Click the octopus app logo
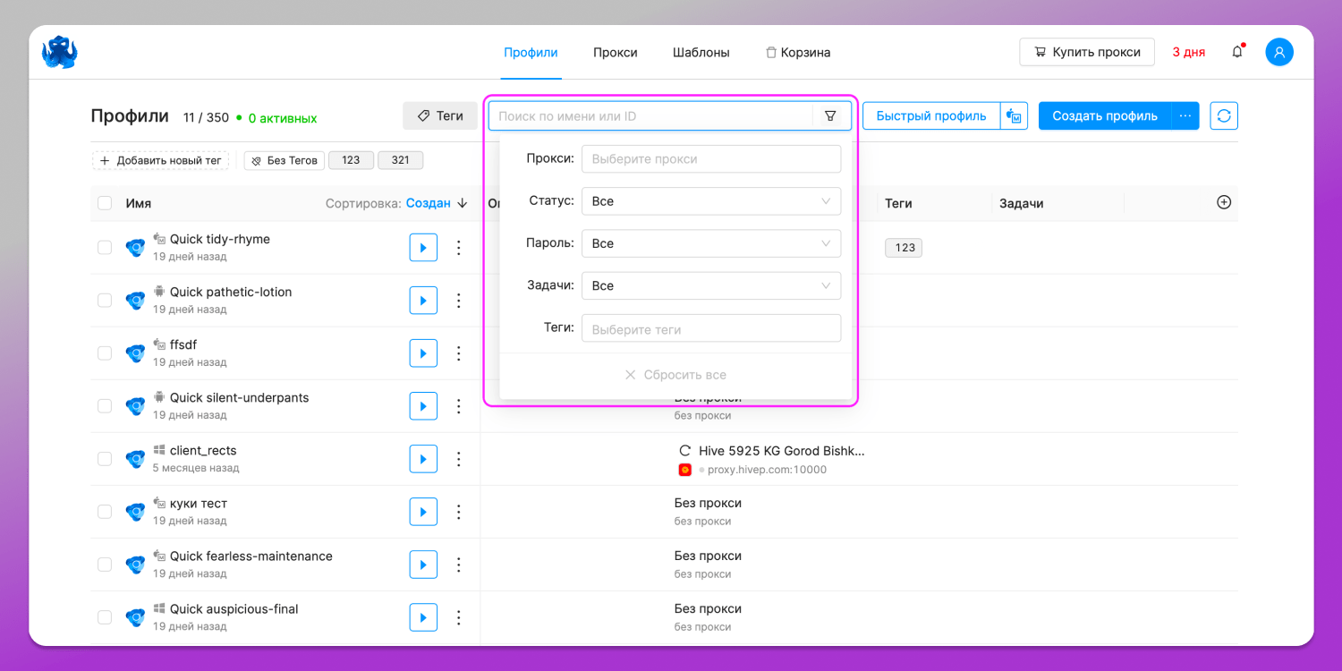This screenshot has width=1342, height=671. point(60,52)
